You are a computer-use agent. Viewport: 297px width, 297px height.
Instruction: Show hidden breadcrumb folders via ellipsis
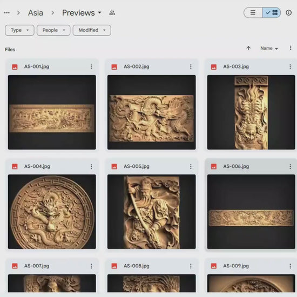pos(7,13)
